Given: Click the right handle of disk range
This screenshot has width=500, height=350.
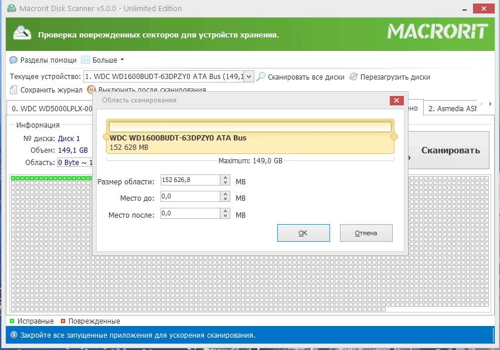Looking at the screenshot, I should 394,136.
